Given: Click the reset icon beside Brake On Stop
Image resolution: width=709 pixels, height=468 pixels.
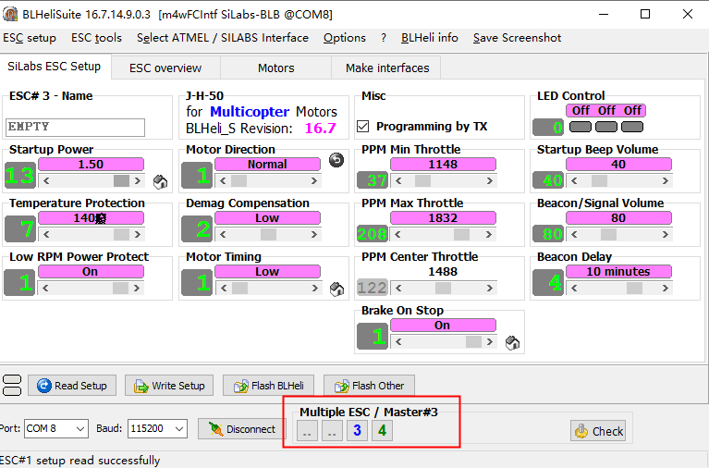Looking at the screenshot, I should tap(512, 342).
